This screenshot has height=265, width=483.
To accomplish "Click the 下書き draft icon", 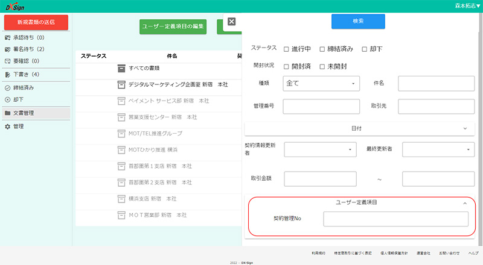I will tap(8, 75).
